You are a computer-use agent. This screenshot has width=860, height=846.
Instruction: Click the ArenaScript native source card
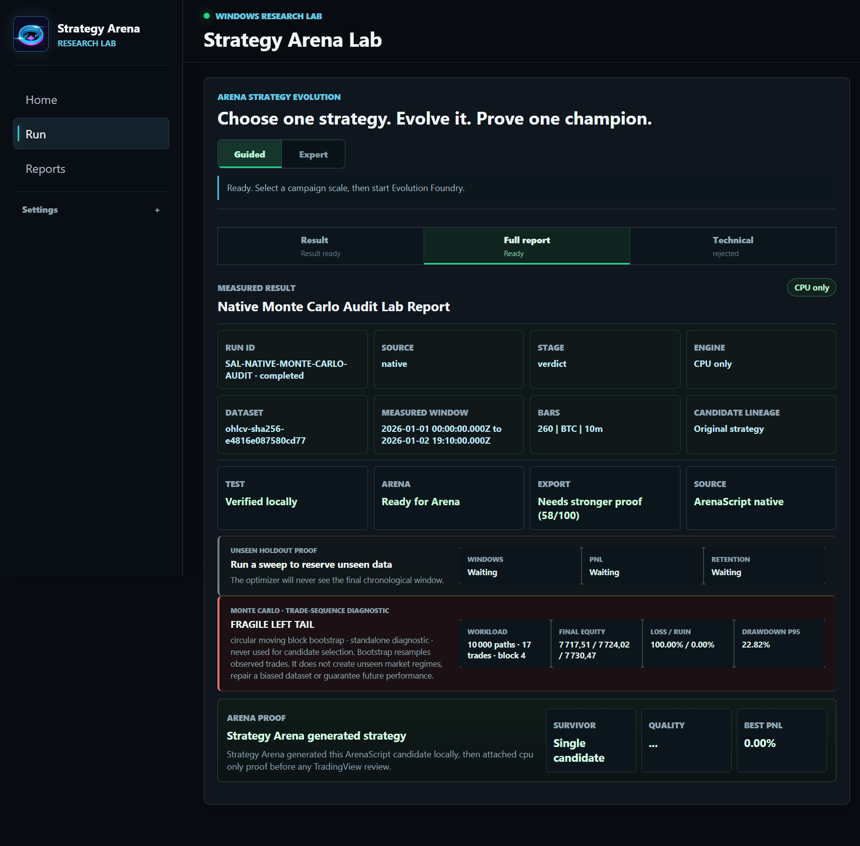pos(761,498)
